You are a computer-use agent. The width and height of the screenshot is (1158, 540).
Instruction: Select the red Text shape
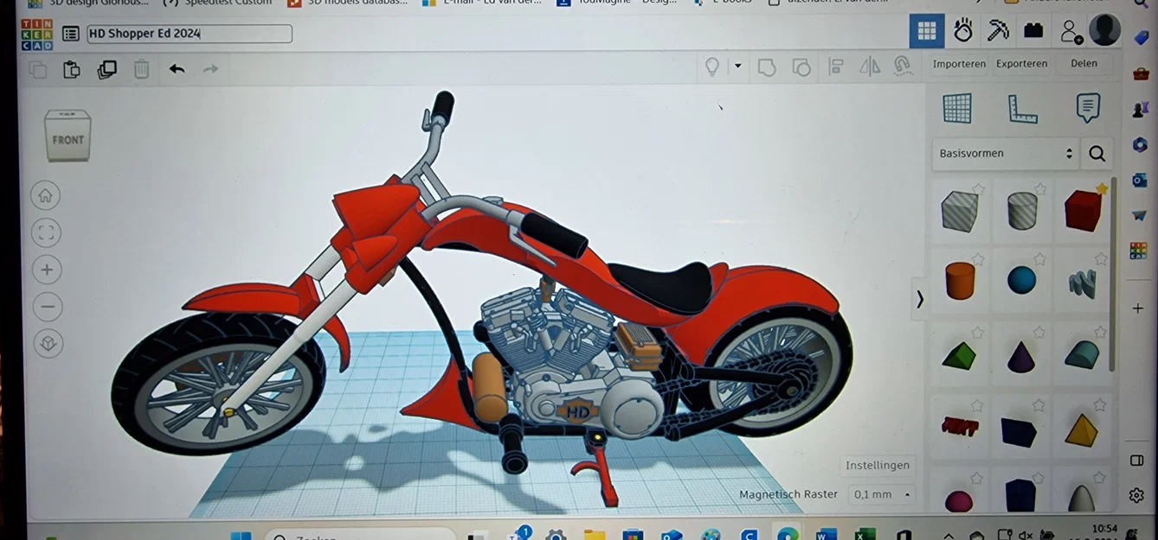[x=959, y=427]
